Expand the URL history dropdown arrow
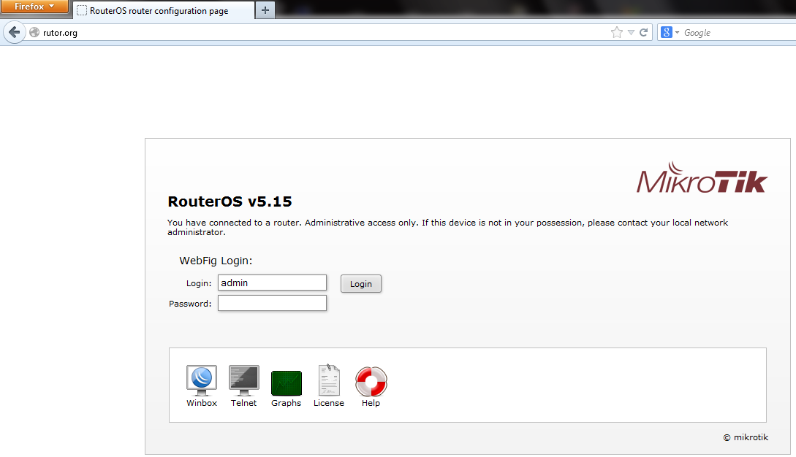The image size is (796, 457). [x=631, y=32]
